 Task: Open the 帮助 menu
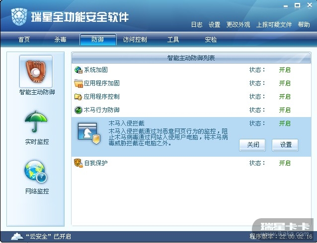coord(304,25)
